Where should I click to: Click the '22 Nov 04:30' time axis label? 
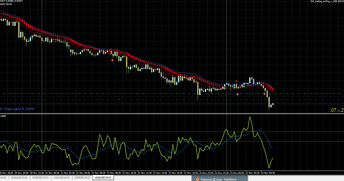pos(268,173)
